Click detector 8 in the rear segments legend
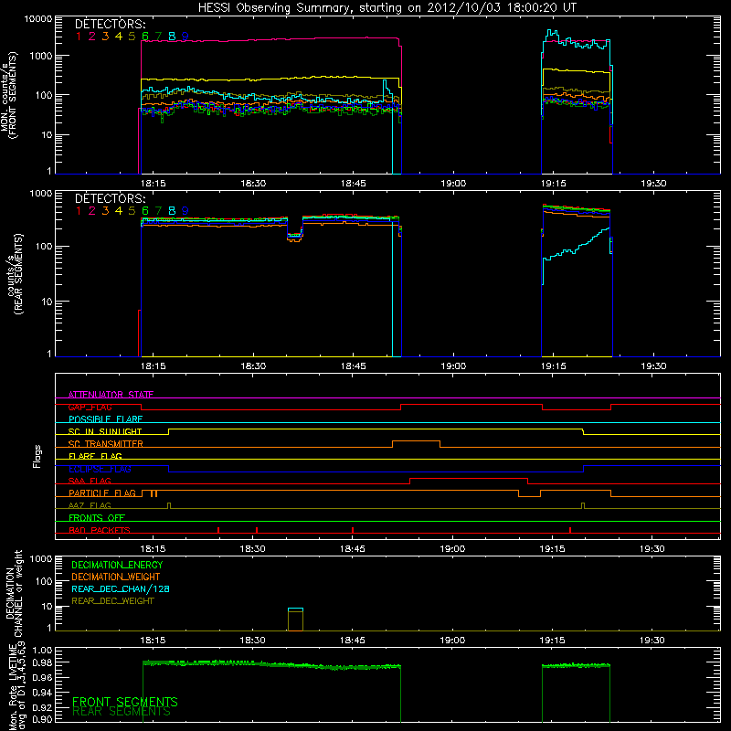The width and height of the screenshot is (731, 731). [172, 211]
